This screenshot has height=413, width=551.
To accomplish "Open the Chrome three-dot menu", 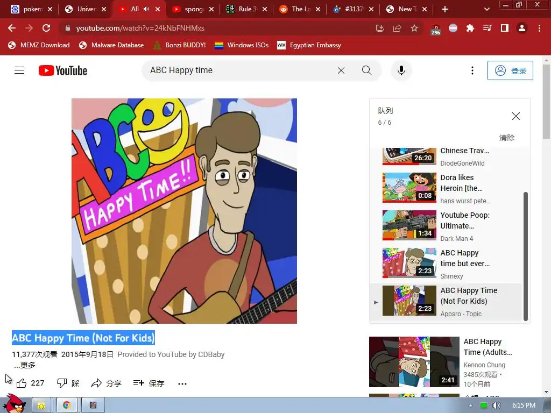I will 539,28.
